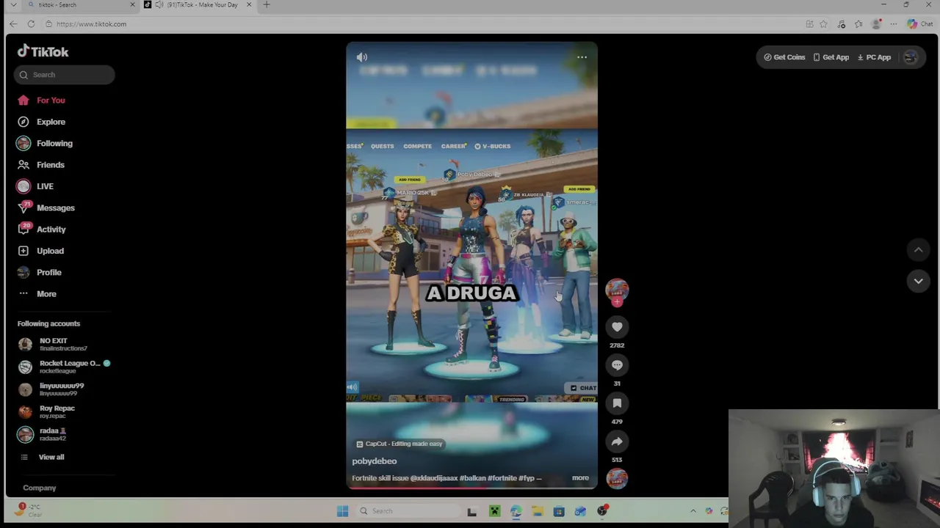Select TikTok Make Your Day tab
This screenshot has height=528, width=940.
[x=197, y=5]
